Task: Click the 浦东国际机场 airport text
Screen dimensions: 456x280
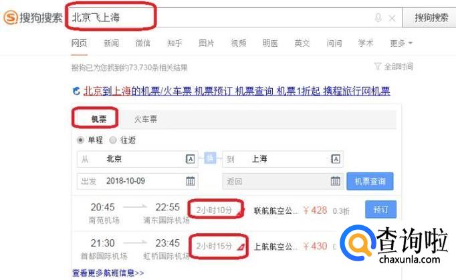Action: [166, 221]
